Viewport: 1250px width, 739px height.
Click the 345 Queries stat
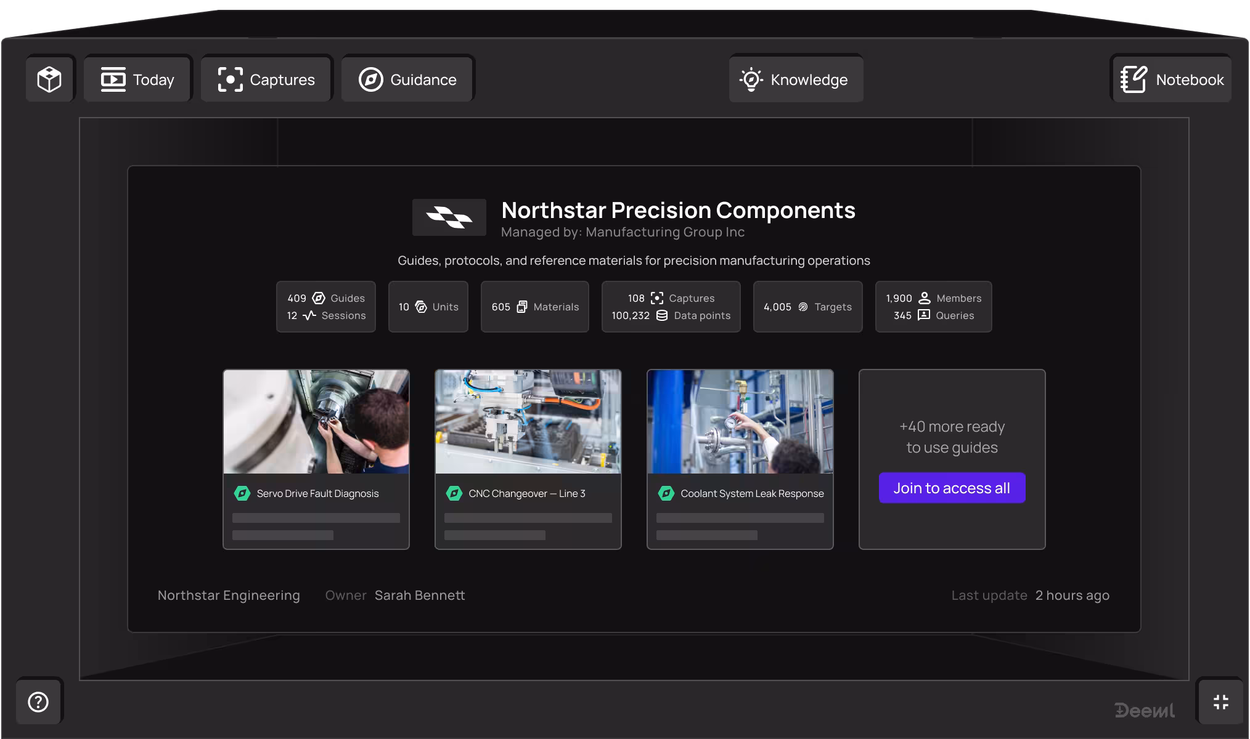pos(933,315)
